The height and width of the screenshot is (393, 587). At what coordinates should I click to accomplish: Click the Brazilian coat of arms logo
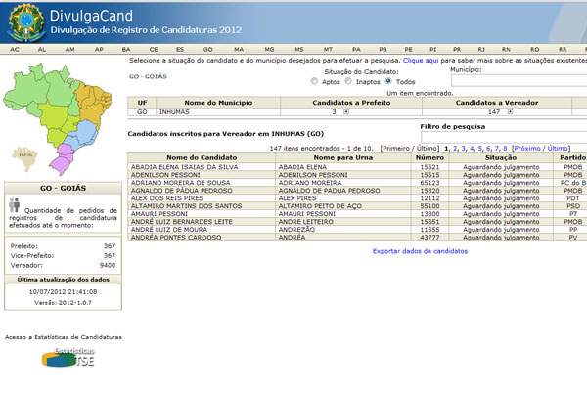[26, 22]
